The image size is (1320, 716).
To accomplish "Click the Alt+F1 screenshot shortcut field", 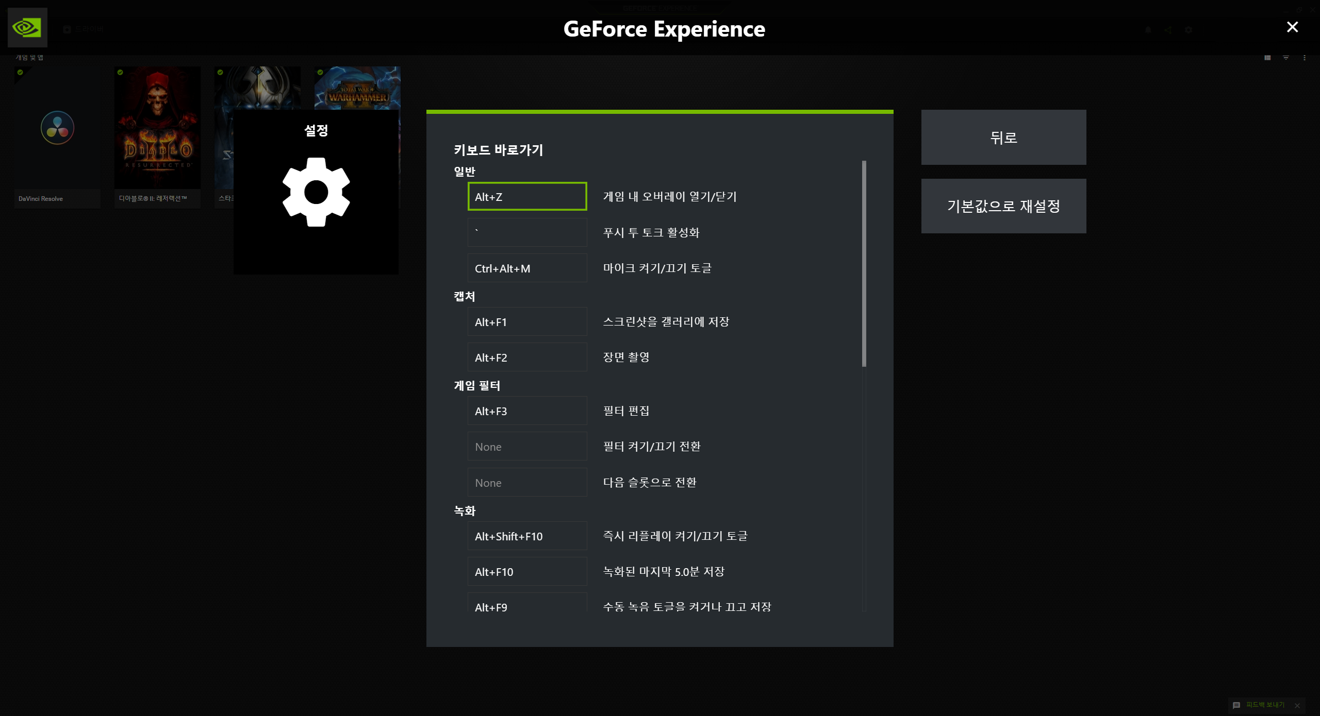I will click(526, 322).
